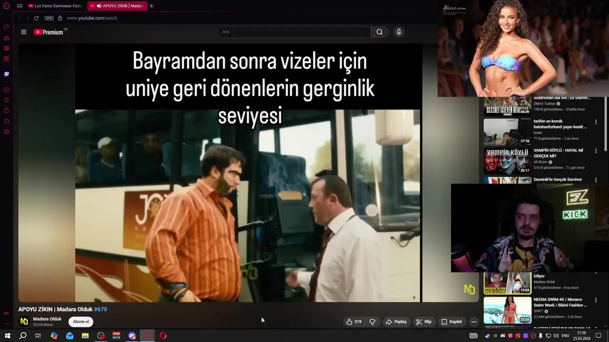609x342 pixels.
Task: Open the YouTube hamburger guide menu
Action: tap(24, 32)
